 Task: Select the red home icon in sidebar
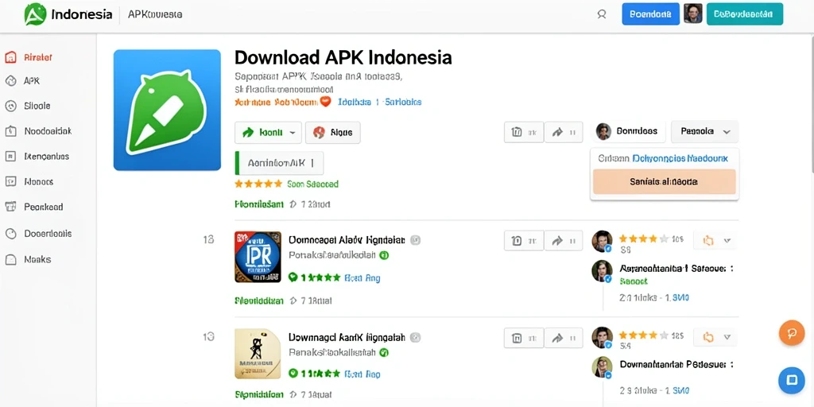(x=10, y=57)
